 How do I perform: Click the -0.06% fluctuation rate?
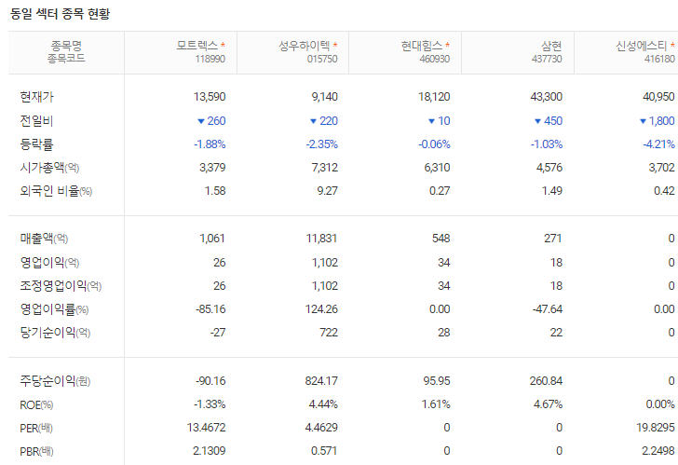click(x=434, y=144)
